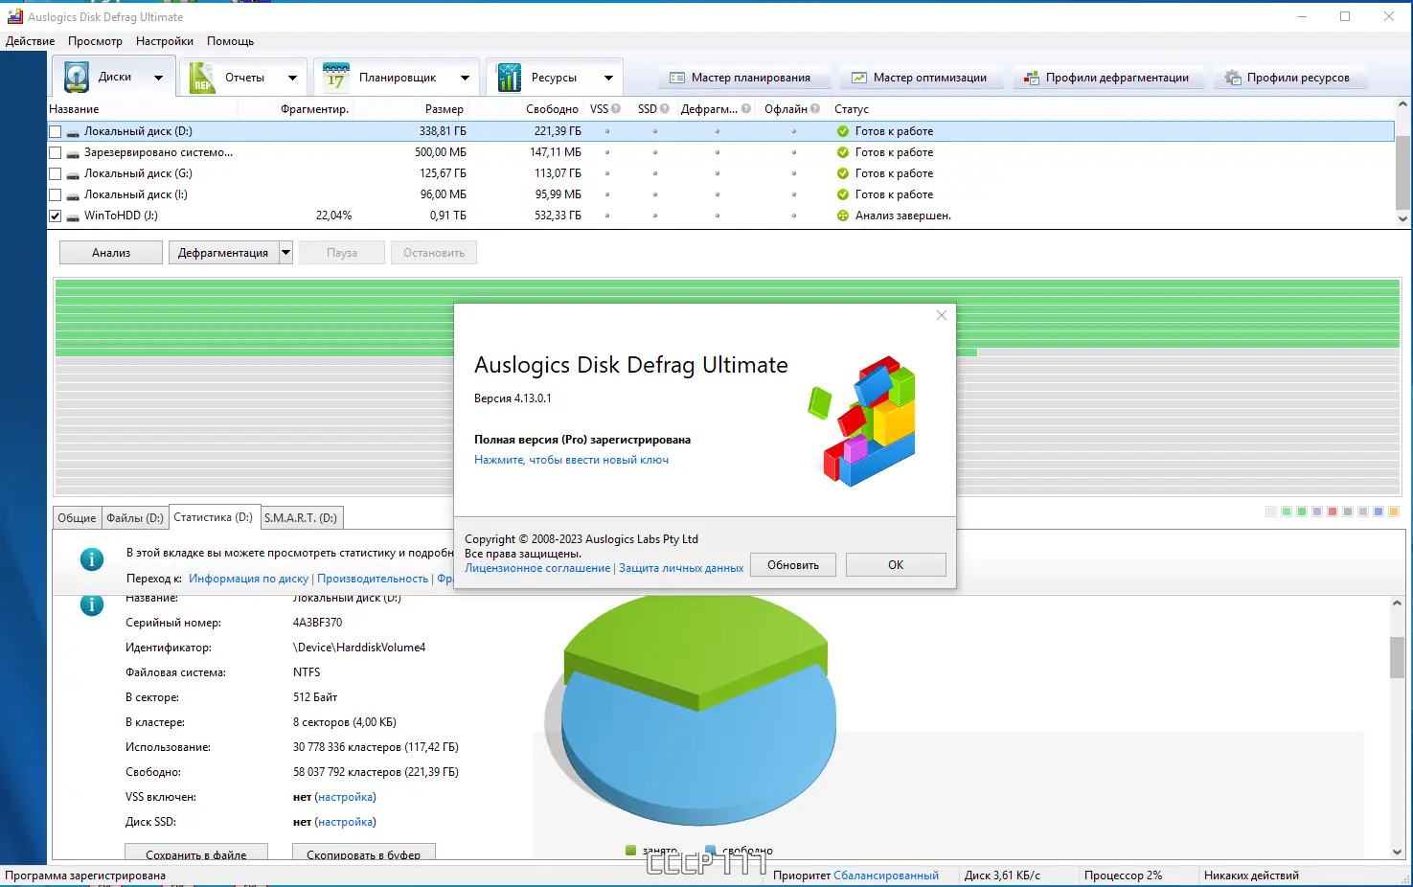Click the Профили дефрагментации icon
The height and width of the screenshot is (887, 1413).
coord(1032,78)
